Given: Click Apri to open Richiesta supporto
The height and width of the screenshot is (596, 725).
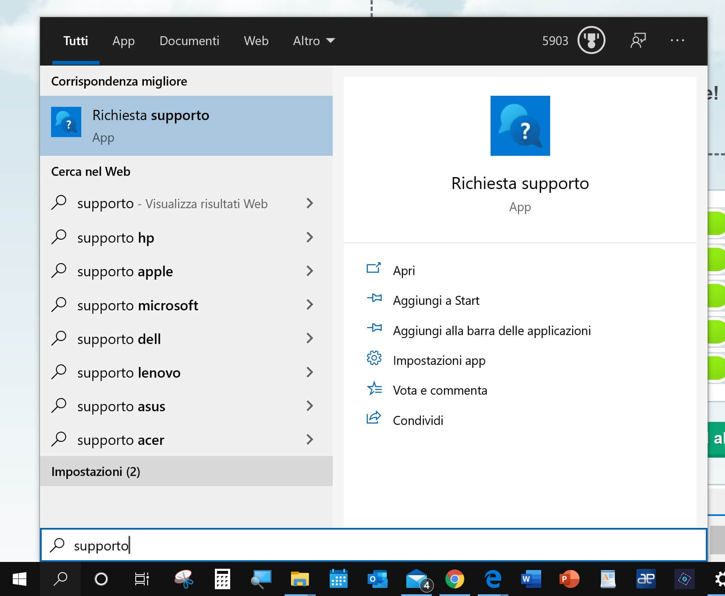Looking at the screenshot, I should 403,270.
